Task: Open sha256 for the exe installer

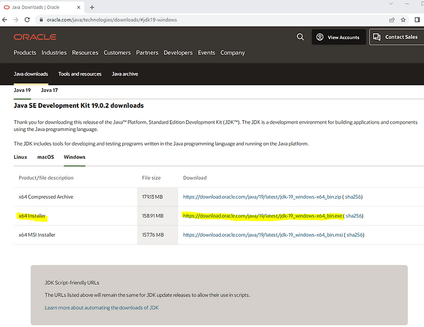Action: (354, 216)
